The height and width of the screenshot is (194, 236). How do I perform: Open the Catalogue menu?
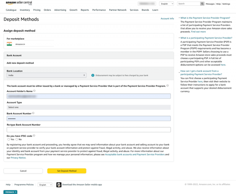[11, 10]
